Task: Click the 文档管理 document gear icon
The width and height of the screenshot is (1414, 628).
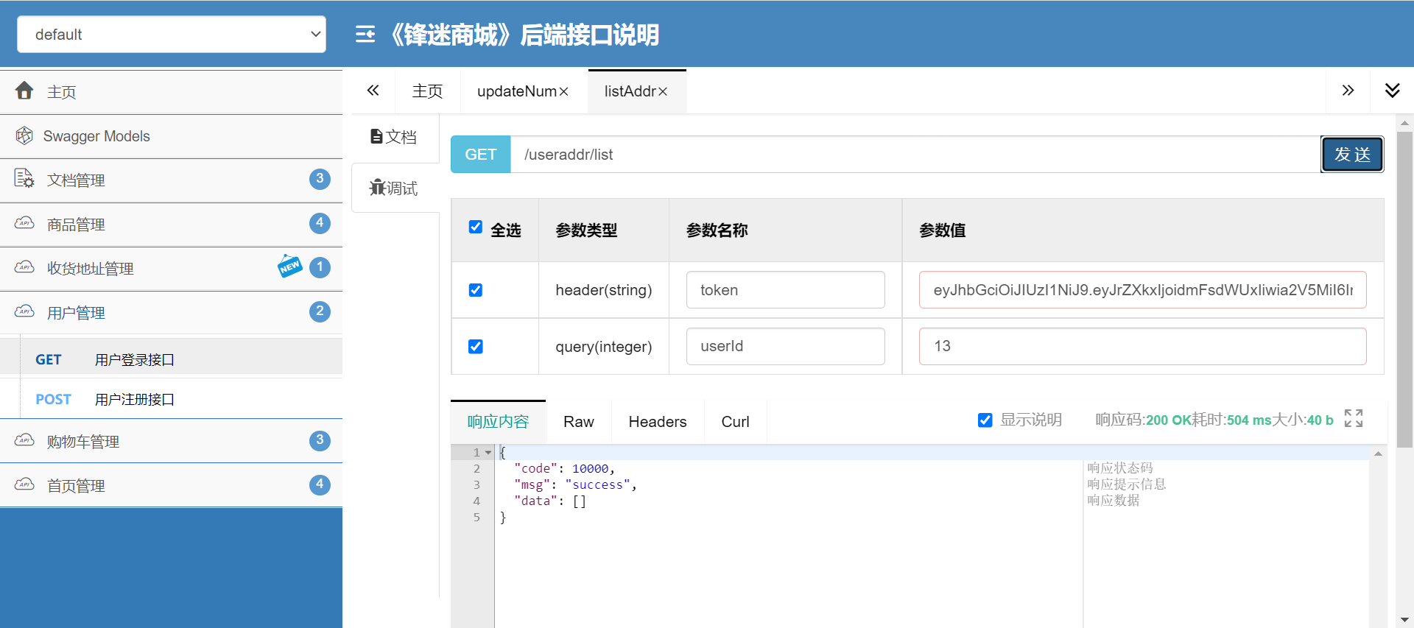Action: point(24,178)
